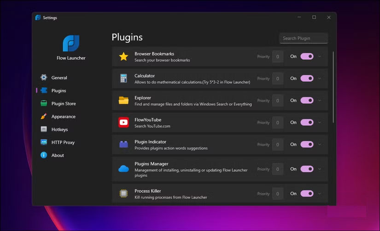The image size is (380, 231).
Task: Click 'Kill running processes from Flow Launcher' text
Action: 171,197
